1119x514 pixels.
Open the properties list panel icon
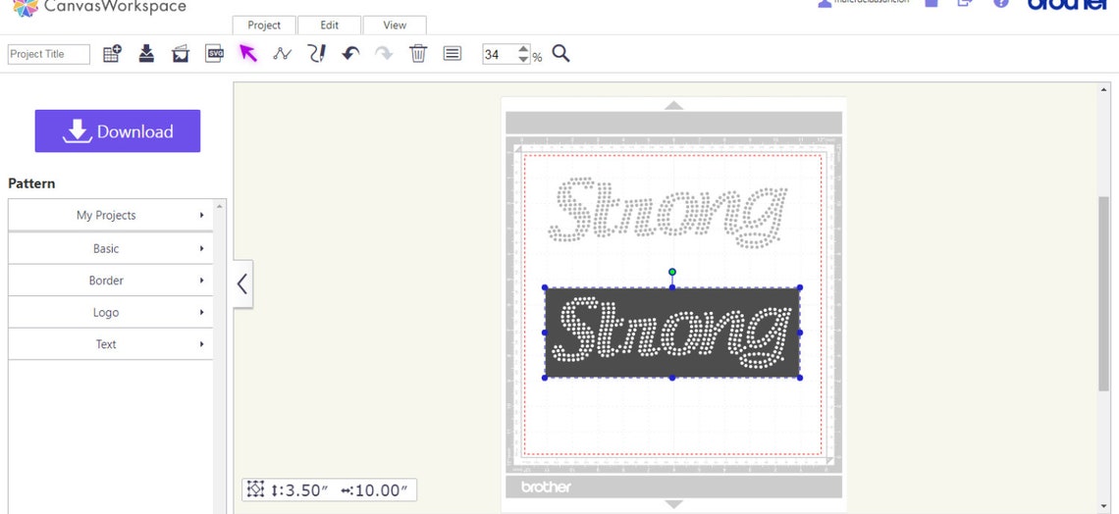[452, 54]
